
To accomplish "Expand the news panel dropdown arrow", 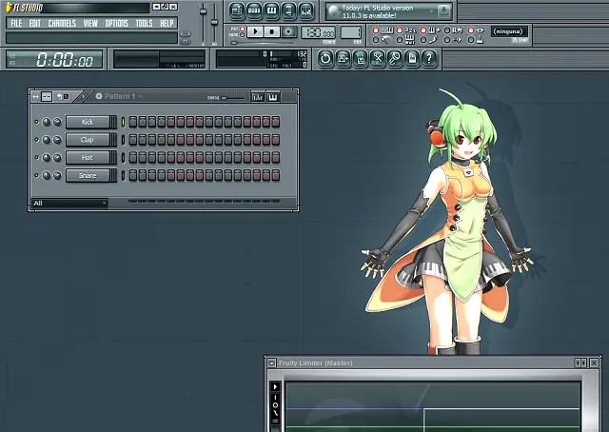I will (x=431, y=11).
